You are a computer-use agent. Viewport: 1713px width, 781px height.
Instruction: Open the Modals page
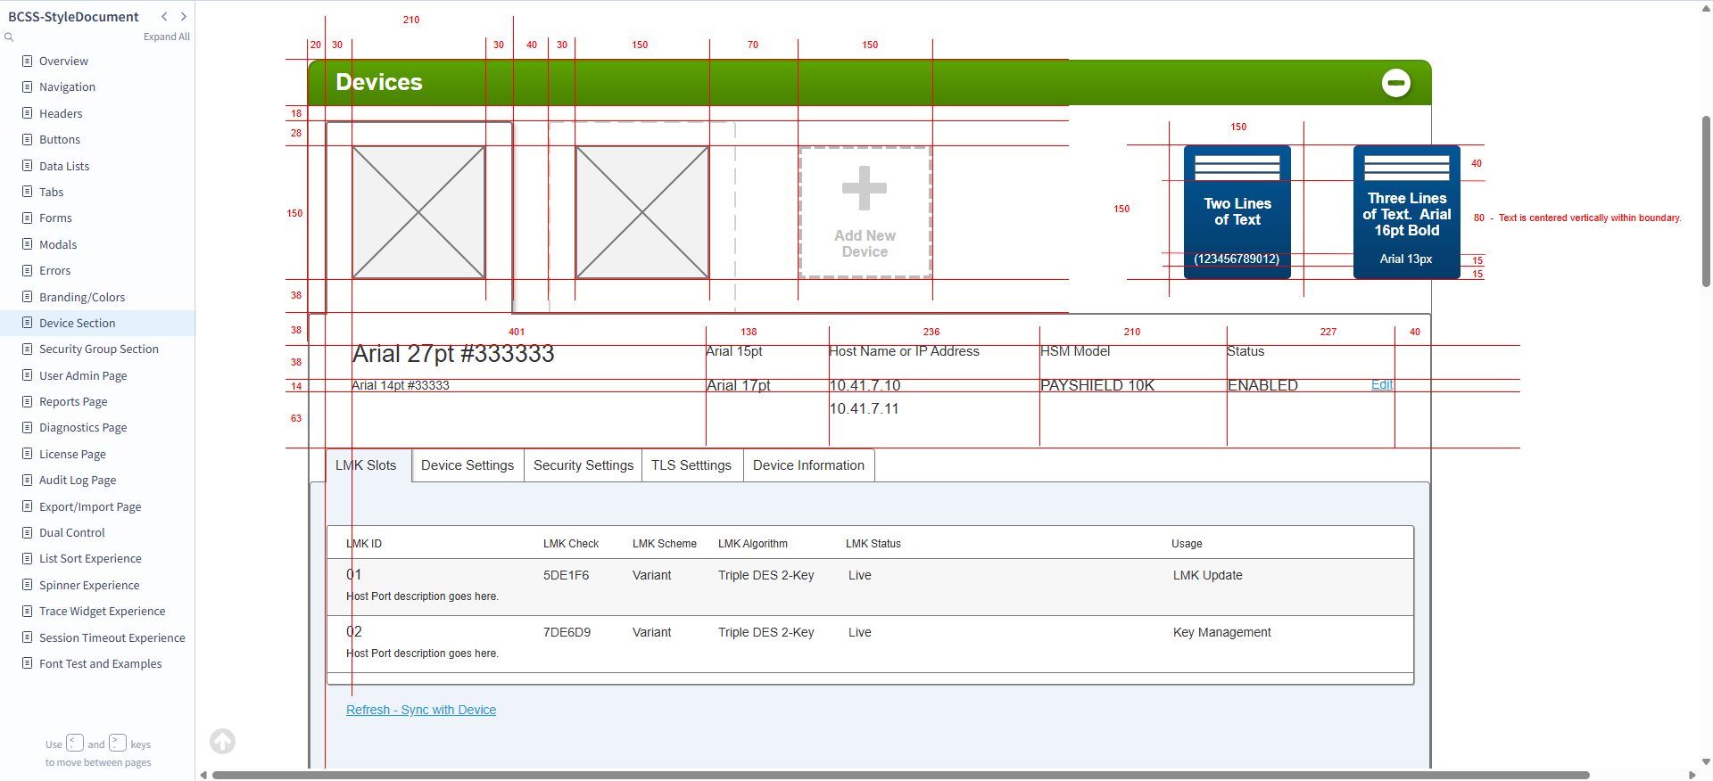(x=58, y=244)
